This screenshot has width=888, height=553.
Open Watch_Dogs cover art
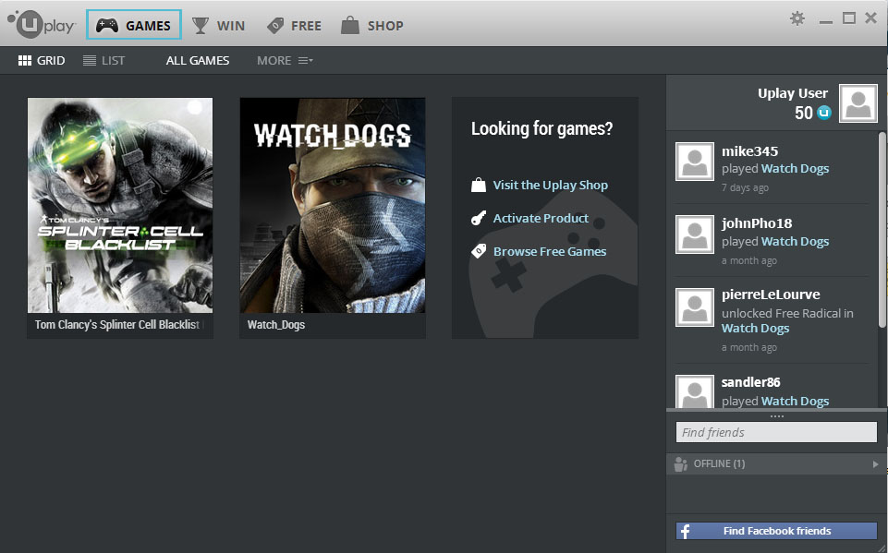pos(333,205)
